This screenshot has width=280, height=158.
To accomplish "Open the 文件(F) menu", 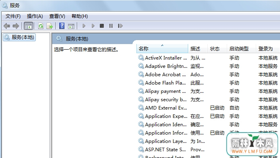I will (13, 16).
